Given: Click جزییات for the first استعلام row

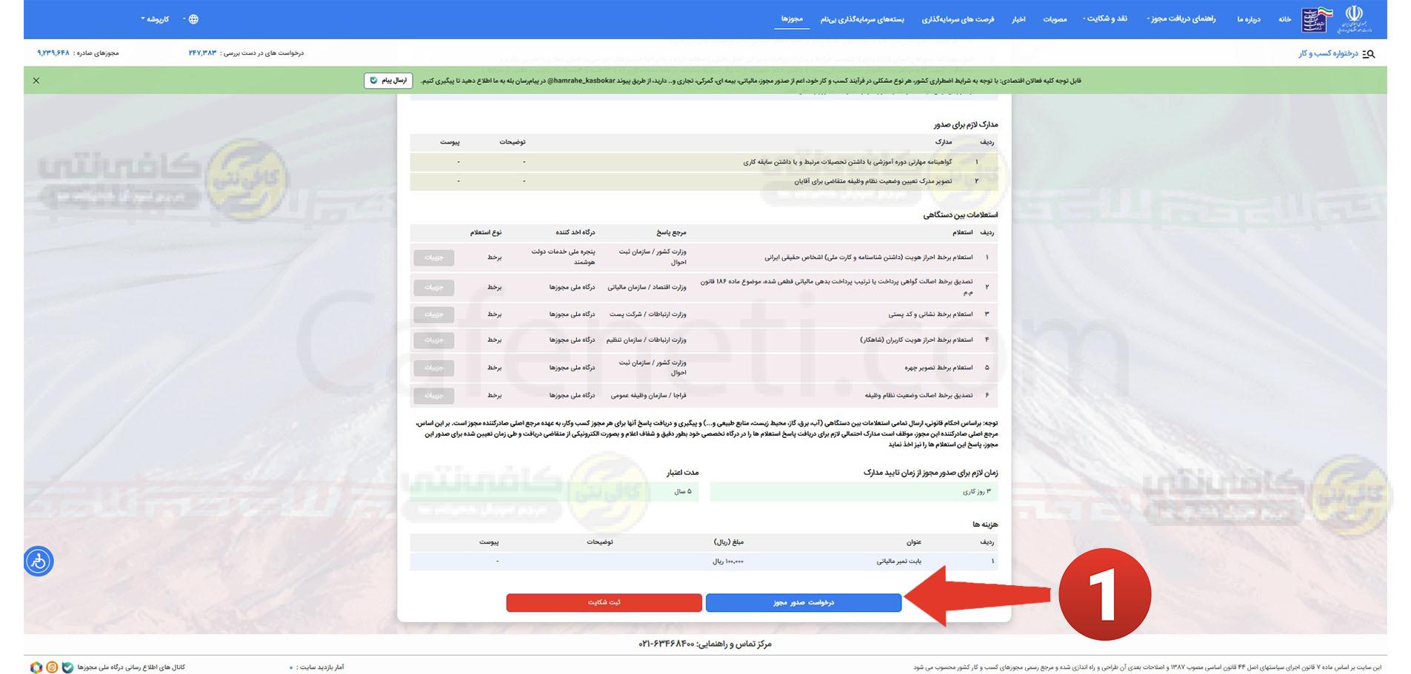Looking at the screenshot, I should point(433,258).
